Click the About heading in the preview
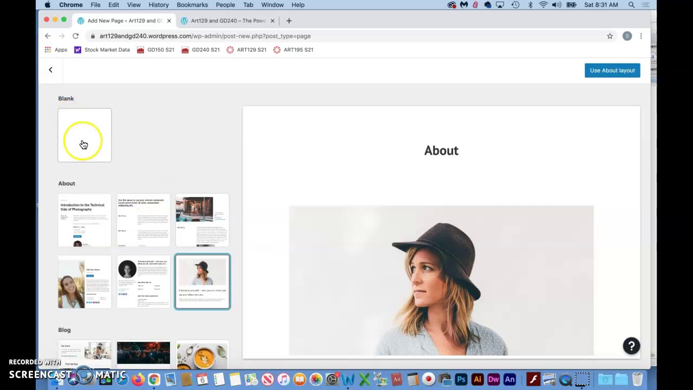This screenshot has width=693, height=390. 441,151
